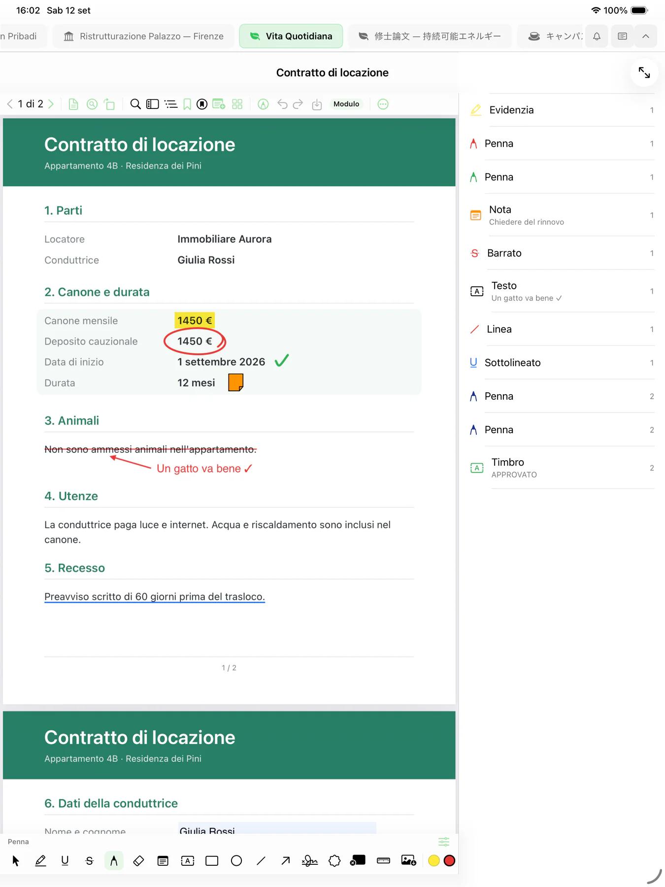Click the expand fullscreen arrows button
This screenshot has width=665, height=887.
(644, 72)
